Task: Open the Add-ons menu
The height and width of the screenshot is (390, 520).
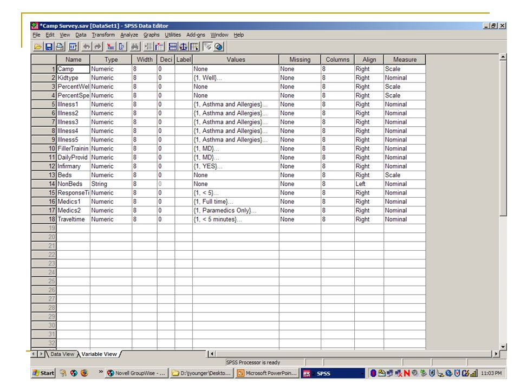Action: [x=196, y=35]
